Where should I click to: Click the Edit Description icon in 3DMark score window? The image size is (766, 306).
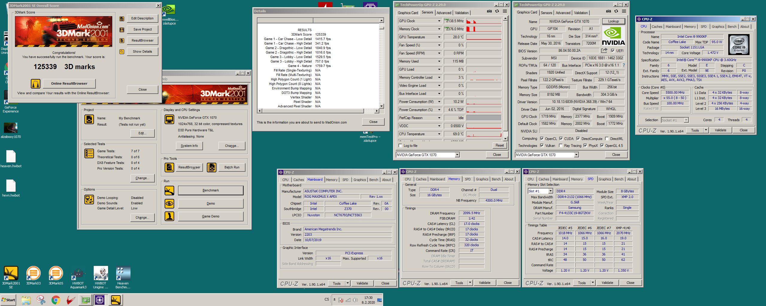pos(122,19)
